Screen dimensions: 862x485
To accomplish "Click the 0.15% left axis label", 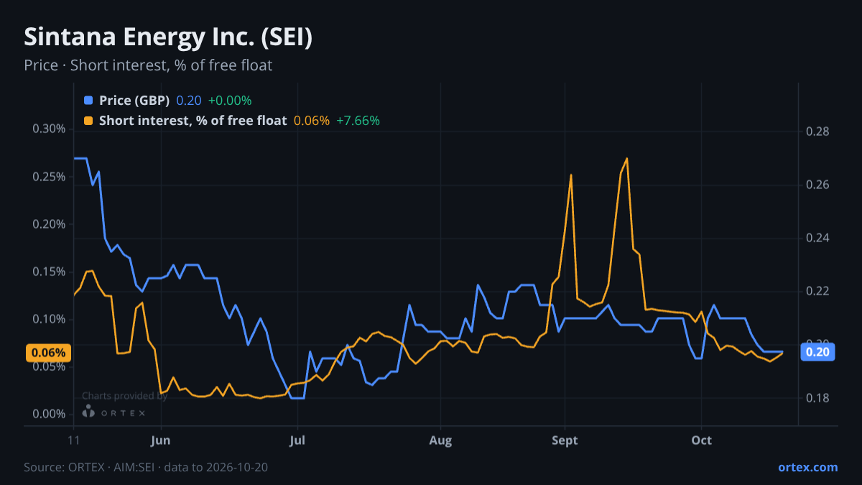I will point(50,272).
